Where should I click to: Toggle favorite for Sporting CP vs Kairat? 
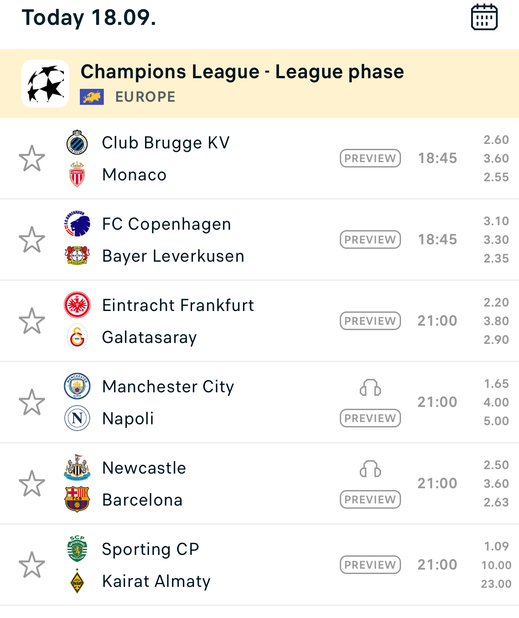click(x=32, y=565)
